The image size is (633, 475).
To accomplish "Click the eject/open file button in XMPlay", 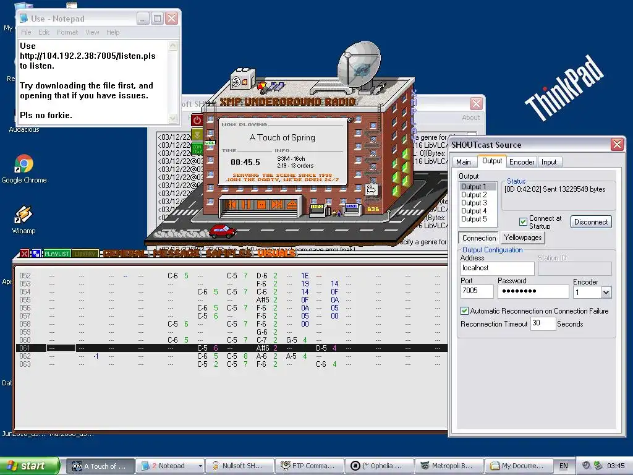I will pyautogui.click(x=291, y=205).
